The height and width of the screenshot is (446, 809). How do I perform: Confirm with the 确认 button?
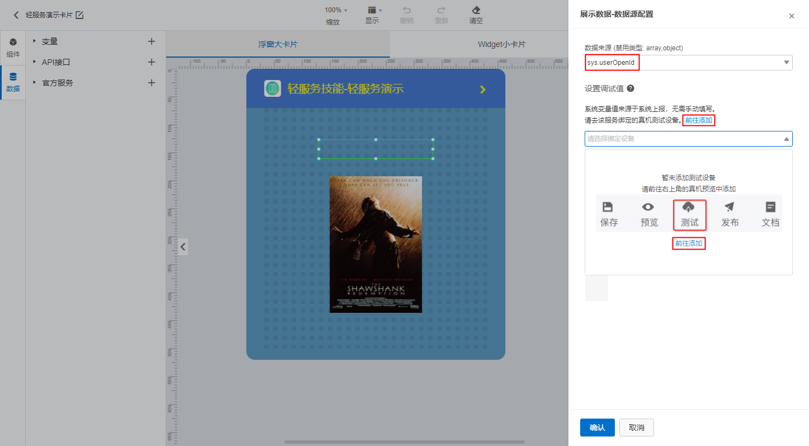coord(597,428)
